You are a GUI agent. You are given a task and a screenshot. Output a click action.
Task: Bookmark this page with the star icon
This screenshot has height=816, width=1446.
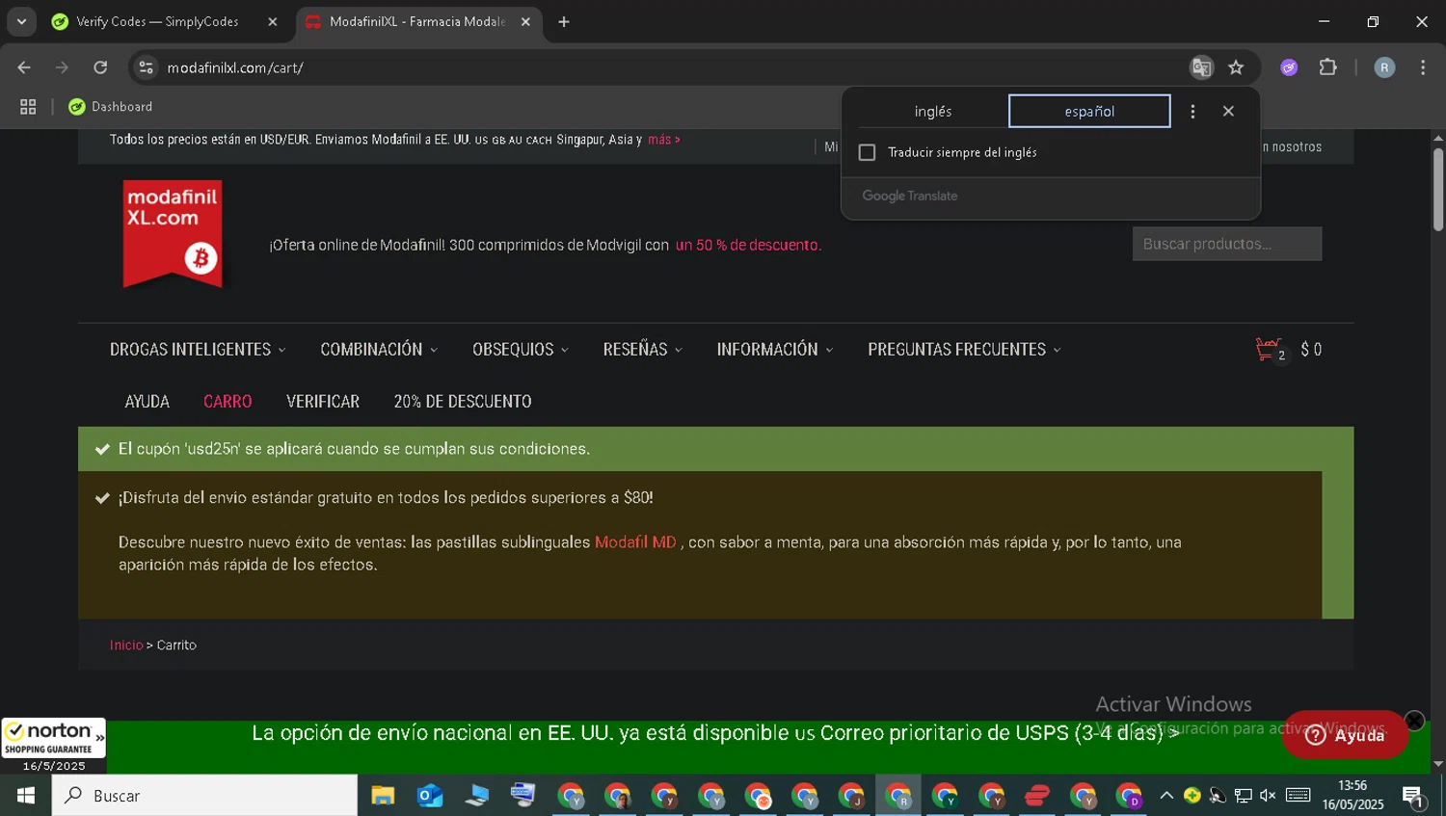(x=1236, y=67)
